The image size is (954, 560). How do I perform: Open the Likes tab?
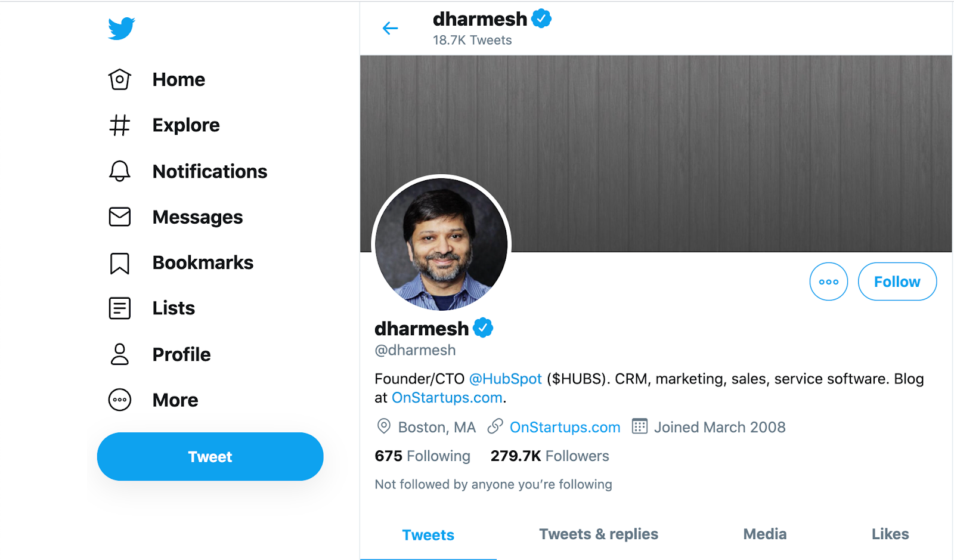point(890,534)
